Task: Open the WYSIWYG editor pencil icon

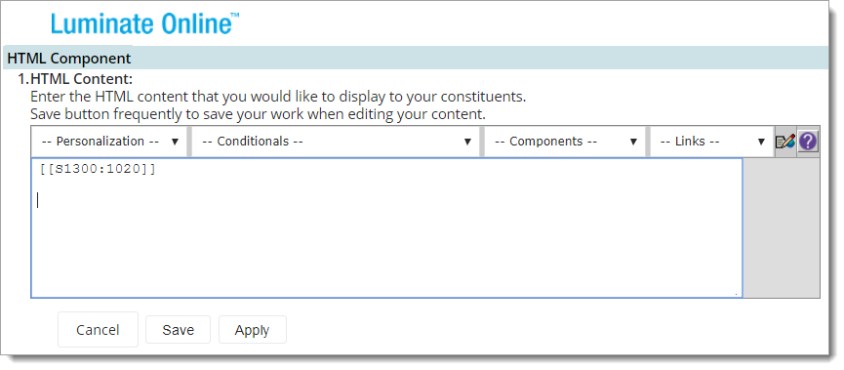Action: 784,142
